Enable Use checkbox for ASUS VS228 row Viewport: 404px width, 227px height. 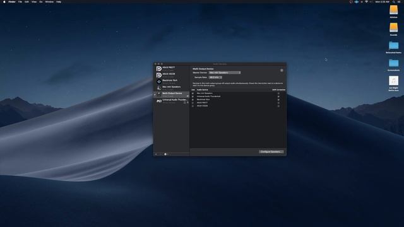coord(193,106)
